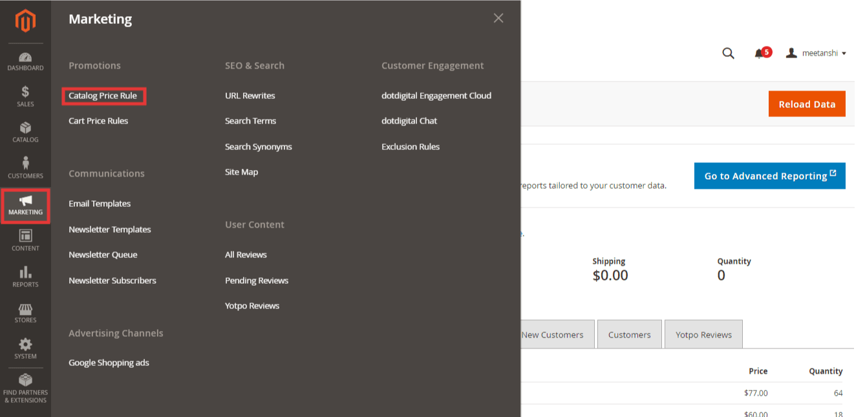Open the Sales menu from the sidebar
Image resolution: width=865 pixels, height=417 pixels.
(25, 96)
